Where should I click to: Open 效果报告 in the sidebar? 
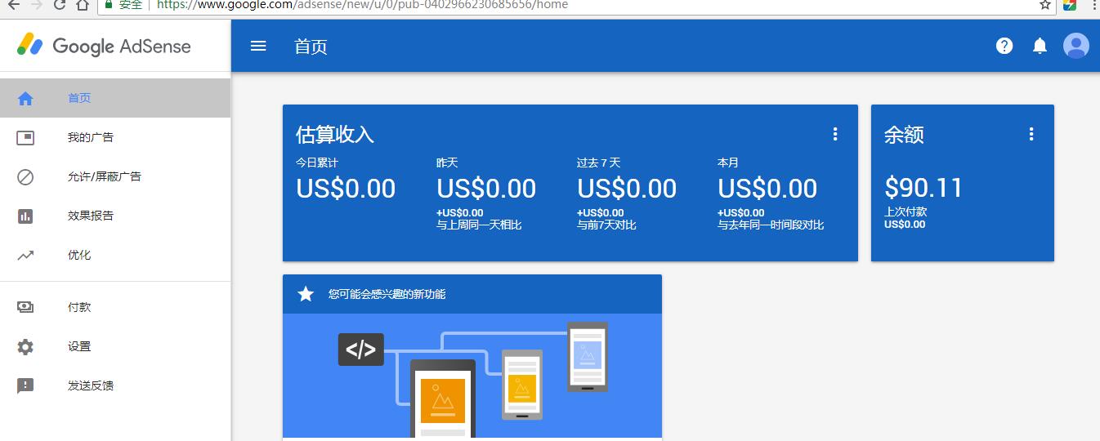[115, 216]
